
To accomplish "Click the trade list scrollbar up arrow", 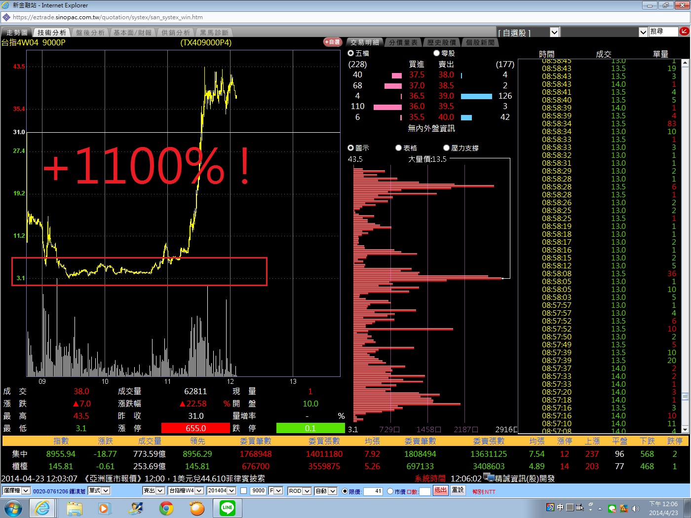I will [685, 63].
